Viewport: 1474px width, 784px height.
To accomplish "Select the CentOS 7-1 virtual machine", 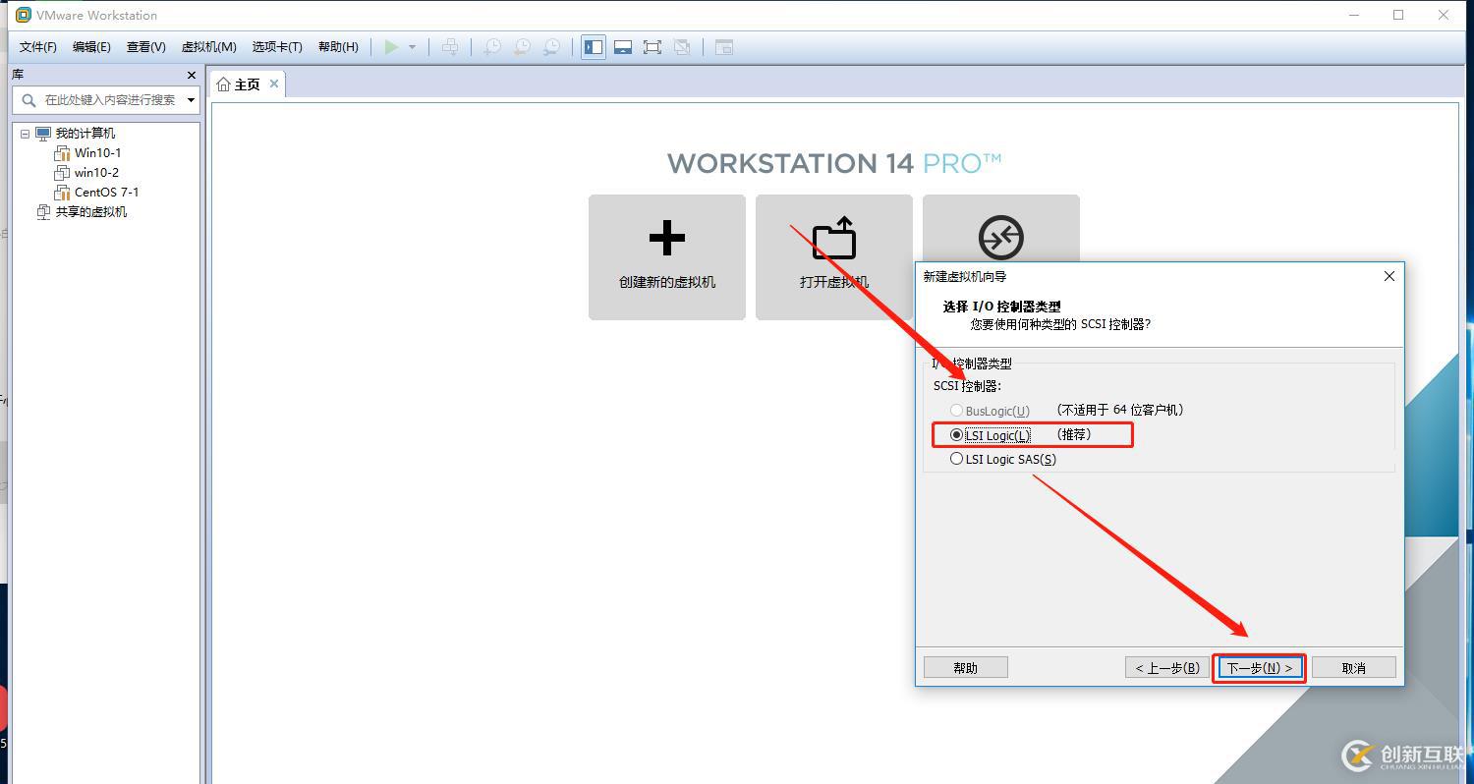I will pyautogui.click(x=107, y=193).
